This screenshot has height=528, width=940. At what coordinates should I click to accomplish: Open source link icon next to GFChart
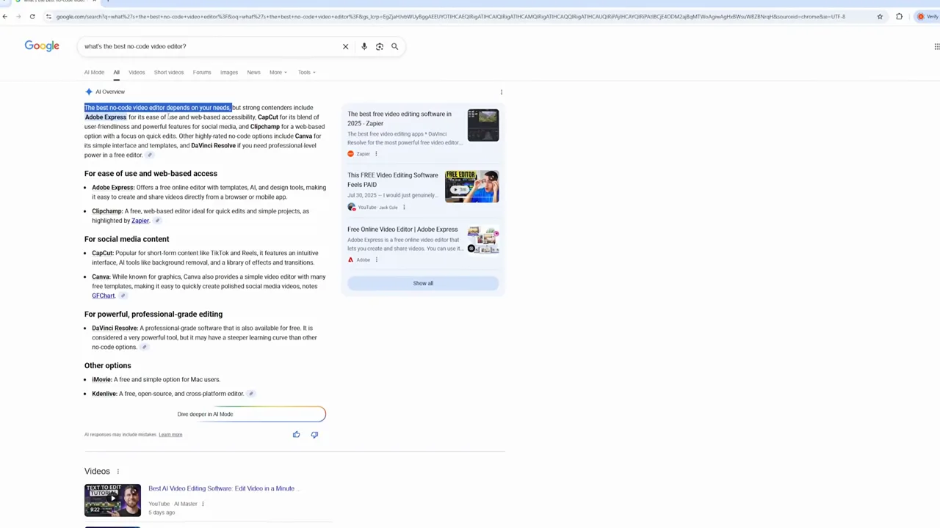click(x=123, y=296)
